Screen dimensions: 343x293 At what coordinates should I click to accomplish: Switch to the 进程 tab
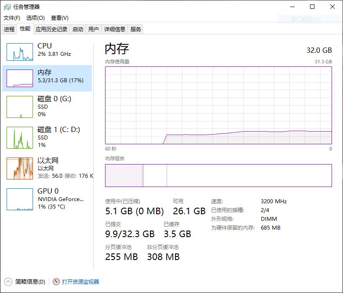point(9,29)
